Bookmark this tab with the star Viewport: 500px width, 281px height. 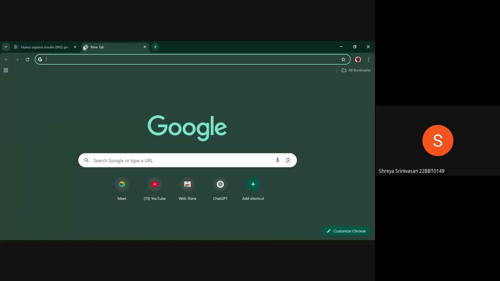click(343, 59)
